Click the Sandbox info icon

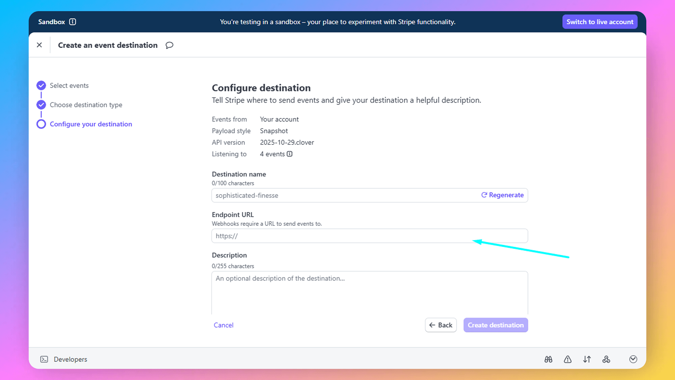tap(73, 22)
